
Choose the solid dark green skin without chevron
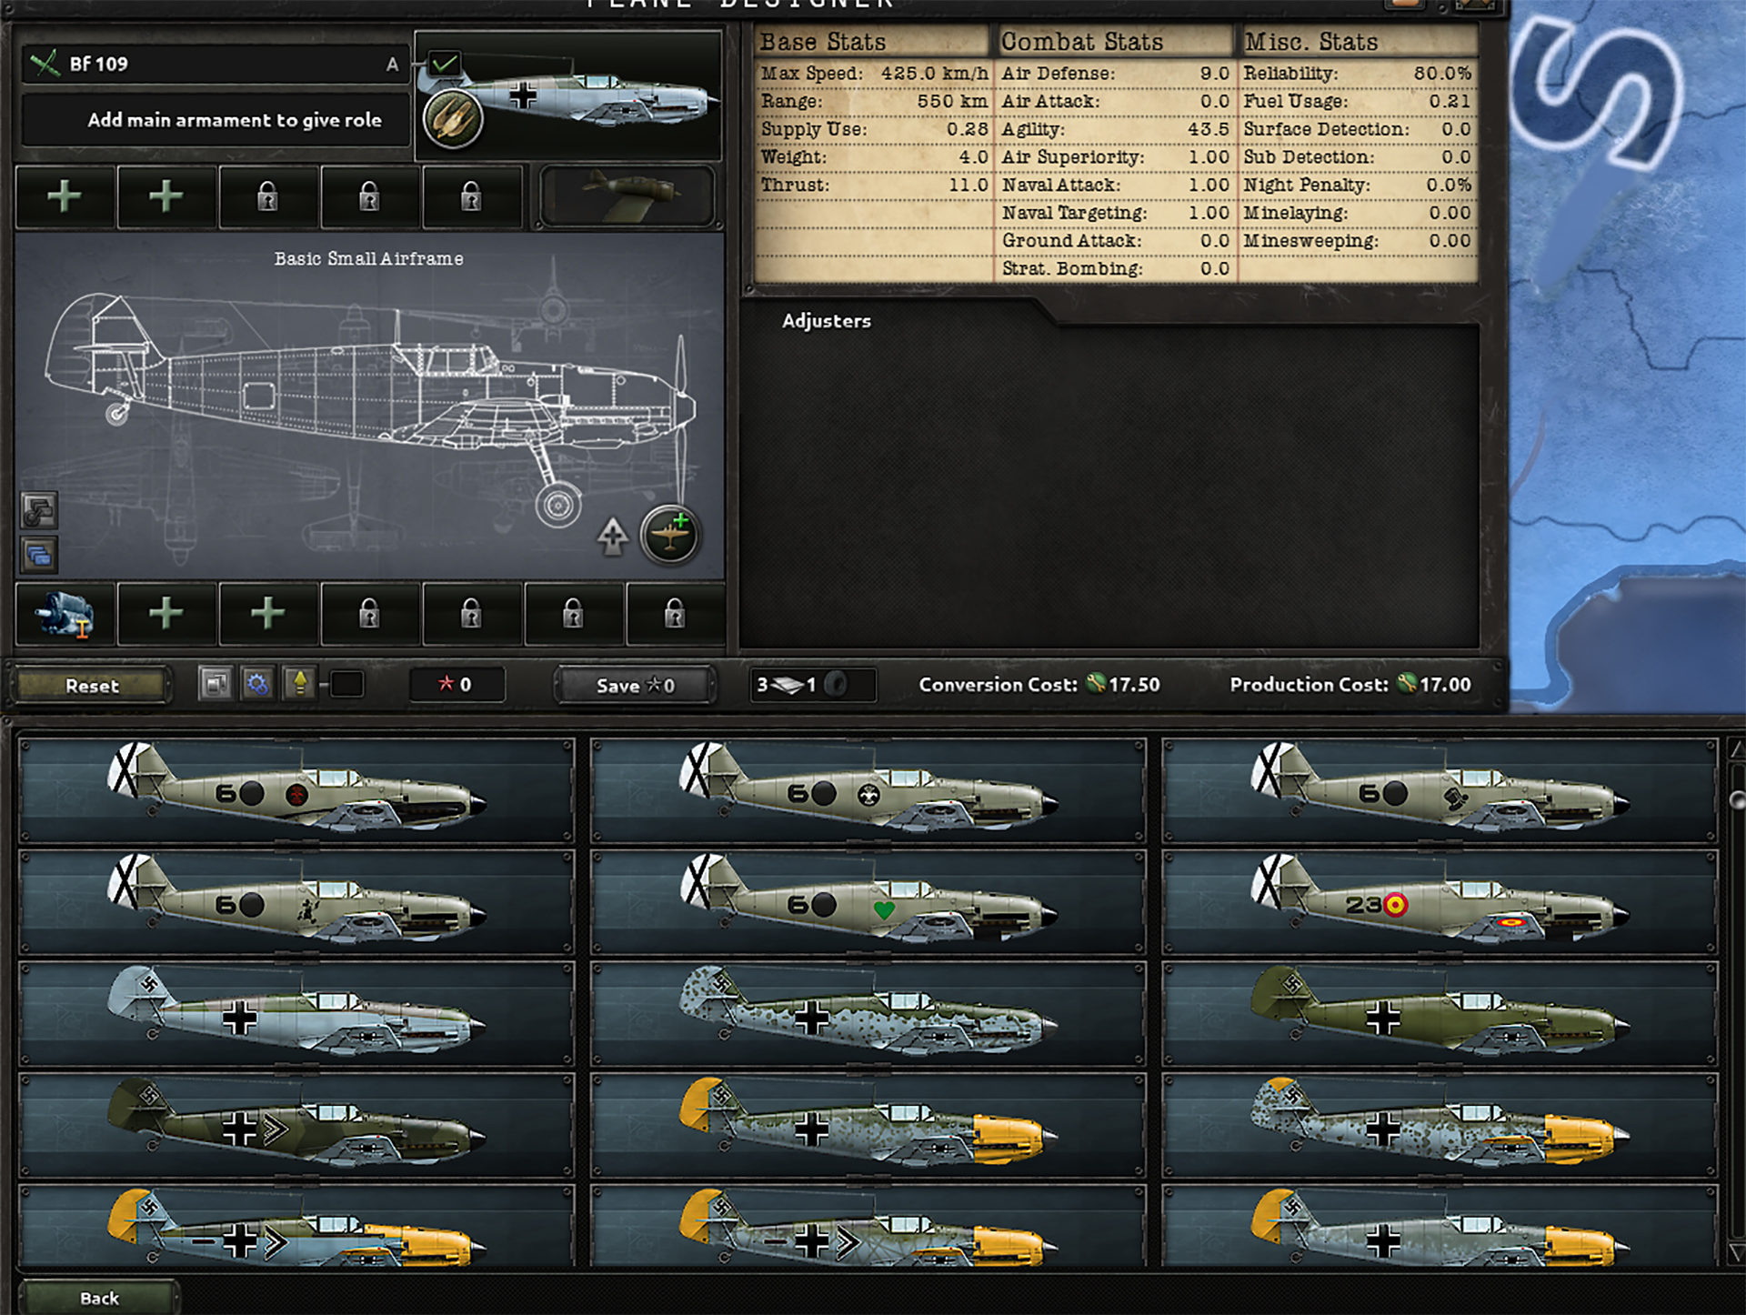pyautogui.click(x=1440, y=1014)
